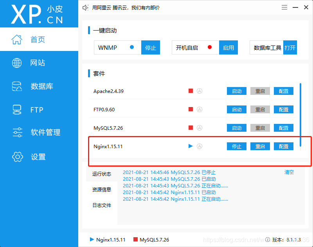The width and height of the screenshot is (313, 247).
Task: Click the speaker announcement icon
Action: click(85, 8)
